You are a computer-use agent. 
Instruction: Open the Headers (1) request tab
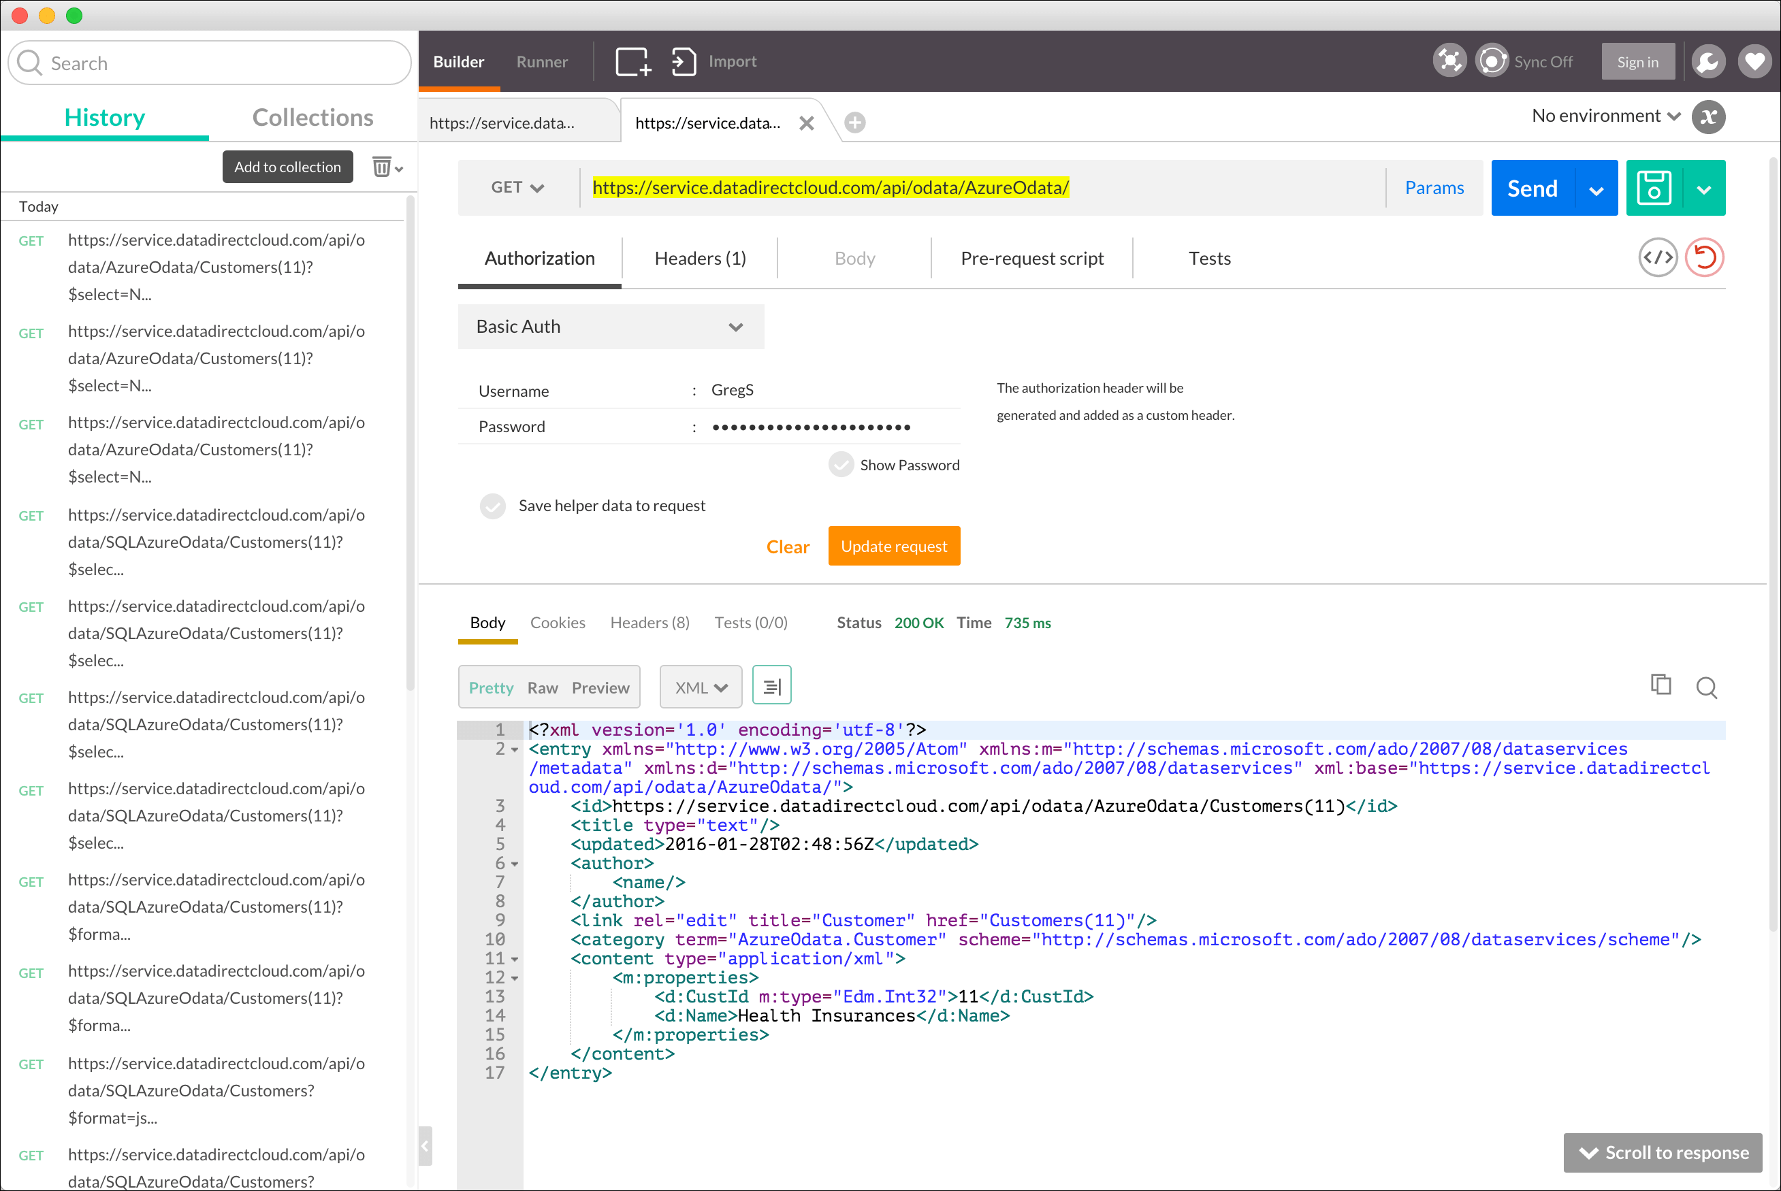pos(700,259)
